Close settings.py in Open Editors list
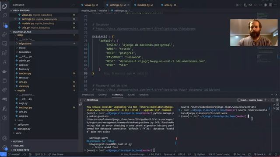 point(16,19)
